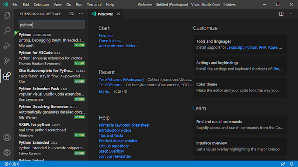298x167 pixels.
Task: Click the New file link
Action: 106,36
